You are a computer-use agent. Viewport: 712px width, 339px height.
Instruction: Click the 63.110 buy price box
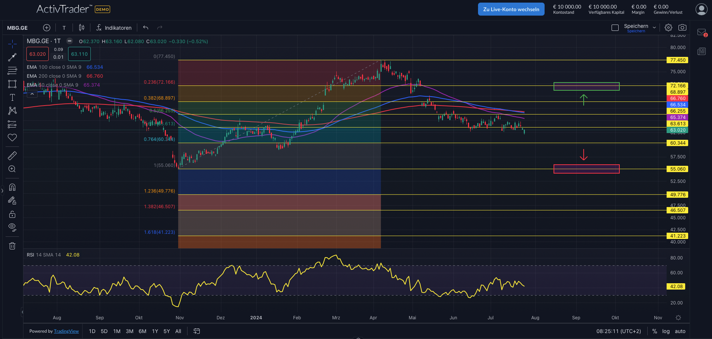coord(79,54)
